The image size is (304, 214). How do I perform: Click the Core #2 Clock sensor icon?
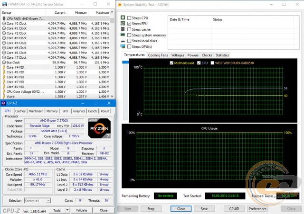pyautogui.click(x=4, y=33)
